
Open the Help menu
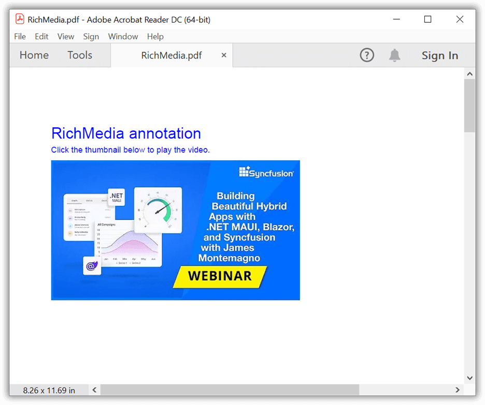pyautogui.click(x=155, y=37)
